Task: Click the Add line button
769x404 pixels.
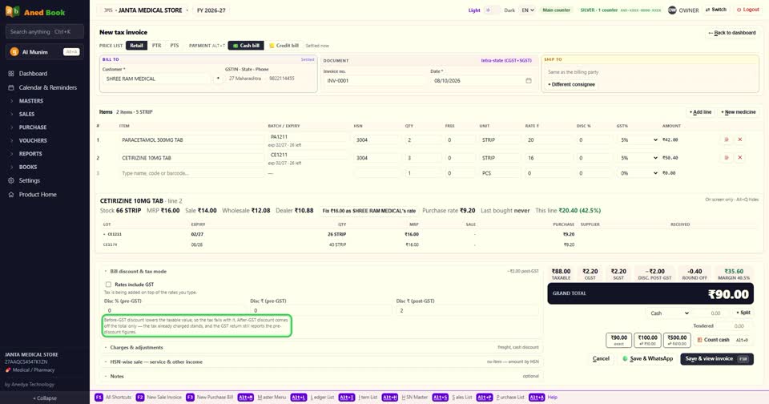Action: tap(700, 112)
